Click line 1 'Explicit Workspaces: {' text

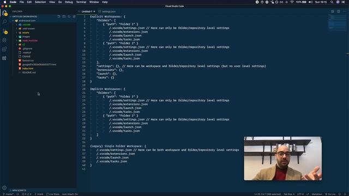(x=108, y=16)
